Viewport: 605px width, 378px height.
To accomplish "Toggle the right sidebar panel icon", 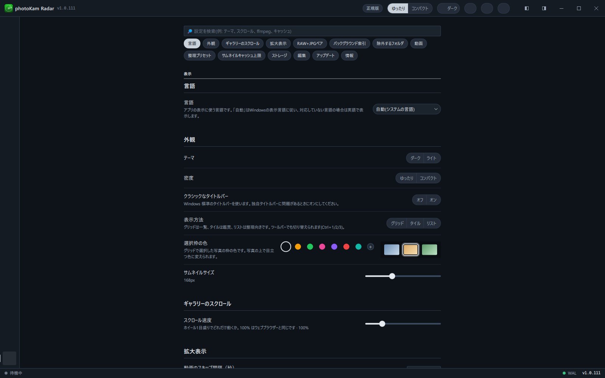I will tap(544, 8).
